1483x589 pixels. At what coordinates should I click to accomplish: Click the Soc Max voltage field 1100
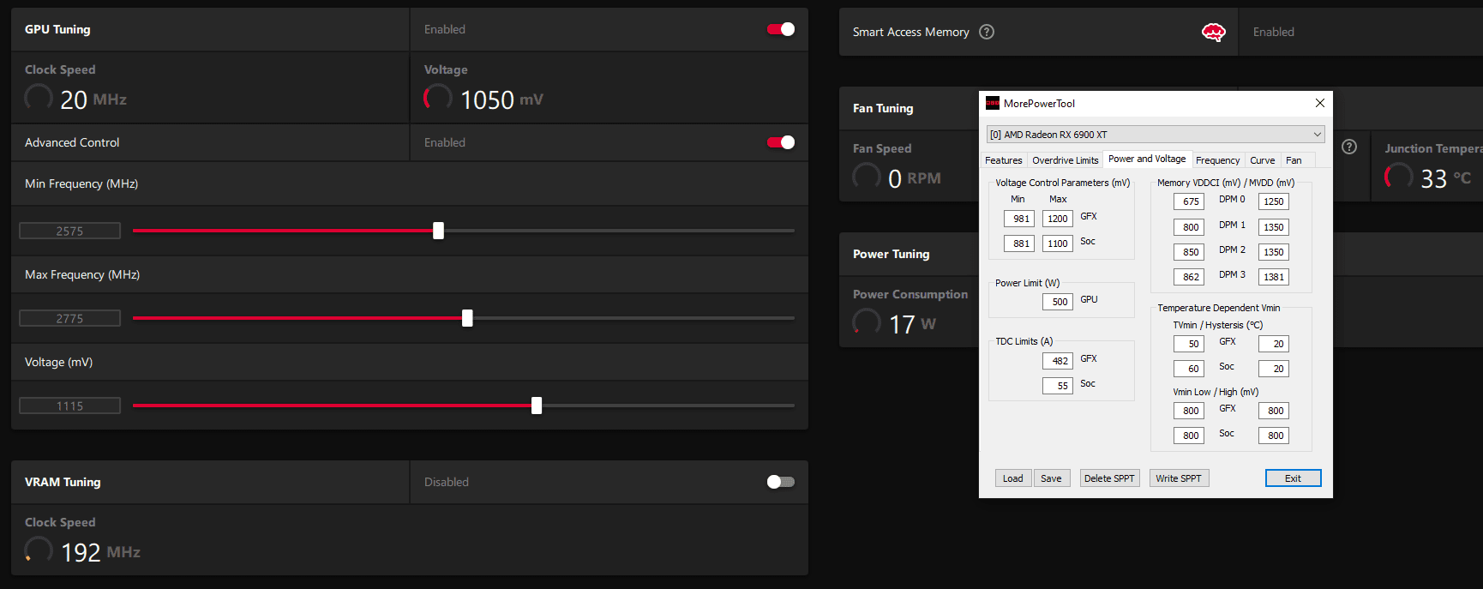1058,243
